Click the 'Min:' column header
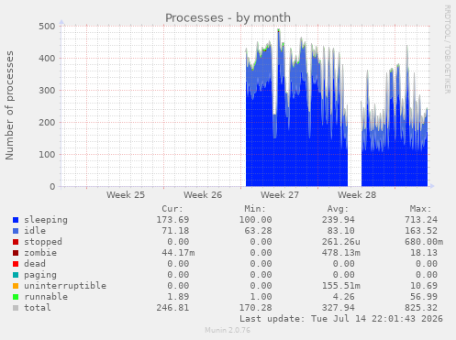Image resolution: width=456 pixels, height=340 pixels. pyautogui.click(x=255, y=209)
